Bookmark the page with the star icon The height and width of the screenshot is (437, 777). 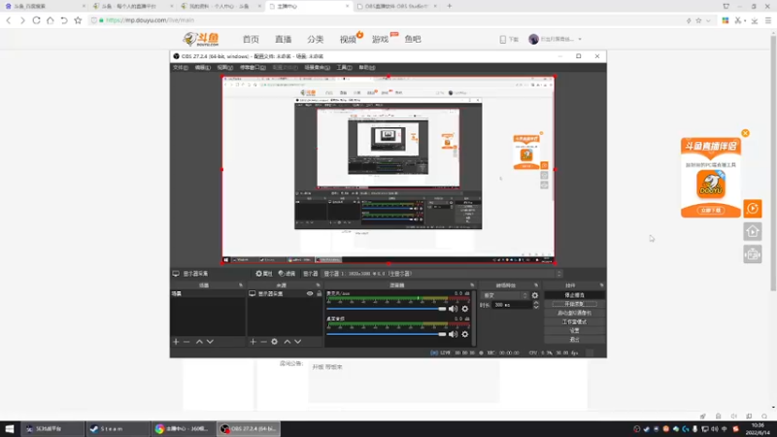pos(78,20)
